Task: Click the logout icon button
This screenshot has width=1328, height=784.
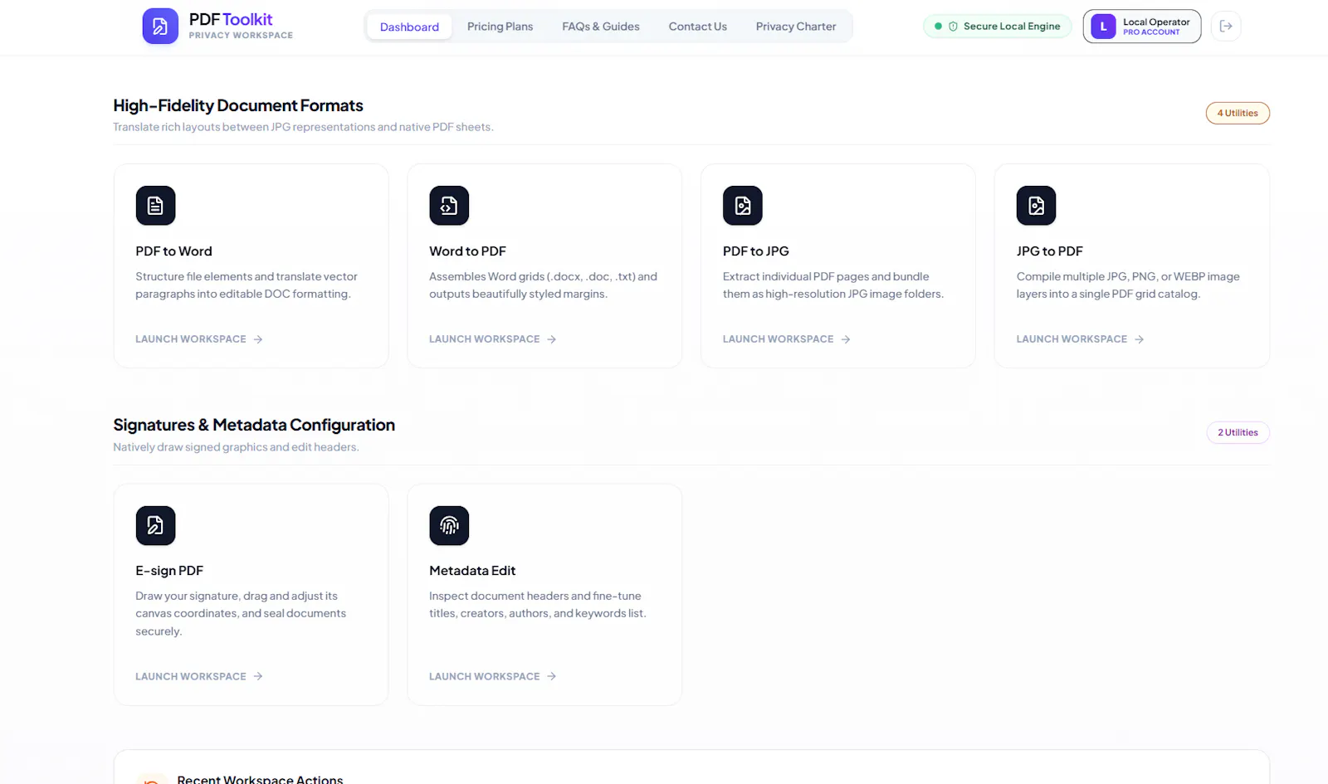Action: click(x=1226, y=27)
